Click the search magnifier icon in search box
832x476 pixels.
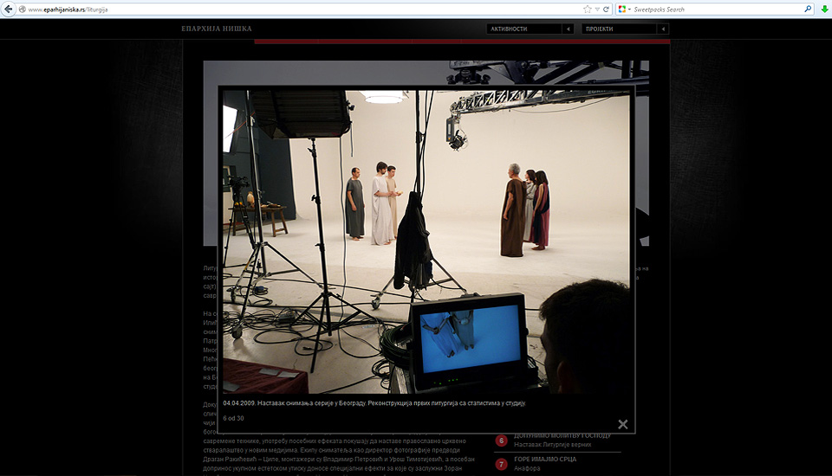pyautogui.click(x=808, y=9)
